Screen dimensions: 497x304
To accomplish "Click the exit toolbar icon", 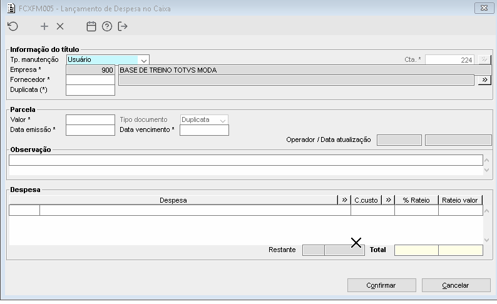I will point(122,26).
